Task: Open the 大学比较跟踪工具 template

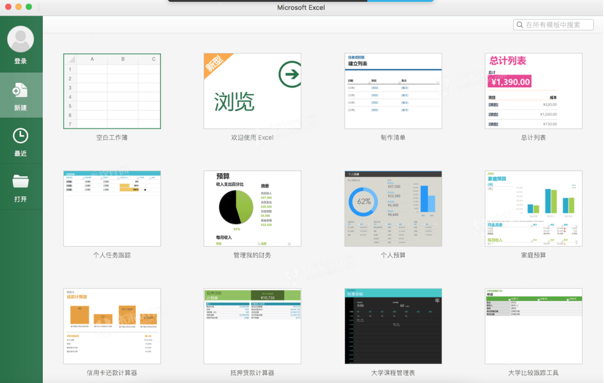Action: (533, 326)
